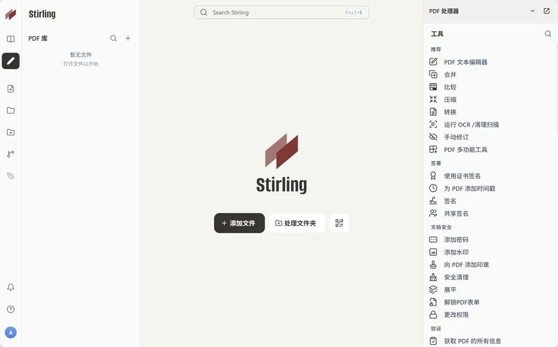558x347 pixels.
Task: Click the 'Stirling' title in left panel
Action: [x=42, y=14]
